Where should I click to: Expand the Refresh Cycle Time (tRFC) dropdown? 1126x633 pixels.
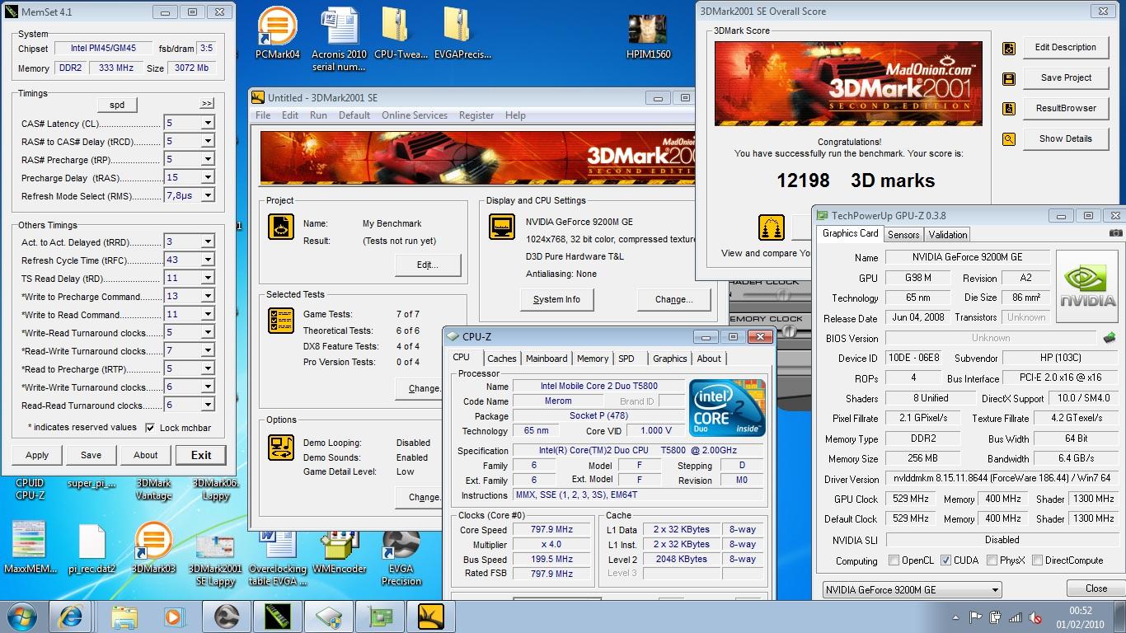[208, 260]
